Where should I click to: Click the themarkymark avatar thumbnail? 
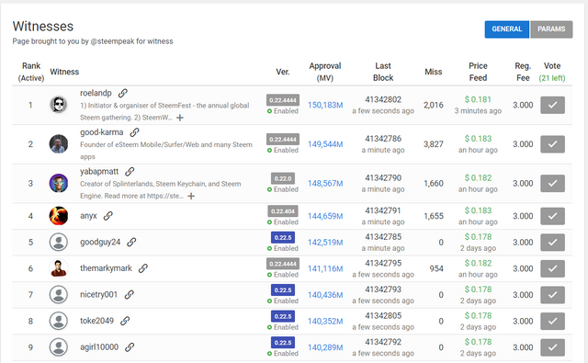click(x=59, y=268)
